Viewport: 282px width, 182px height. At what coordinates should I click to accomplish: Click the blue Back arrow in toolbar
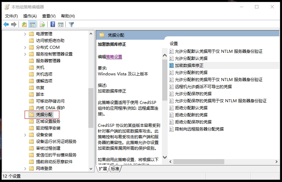point(6,24)
